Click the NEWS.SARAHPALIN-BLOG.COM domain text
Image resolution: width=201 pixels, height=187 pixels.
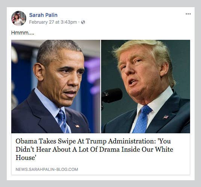[47, 169]
